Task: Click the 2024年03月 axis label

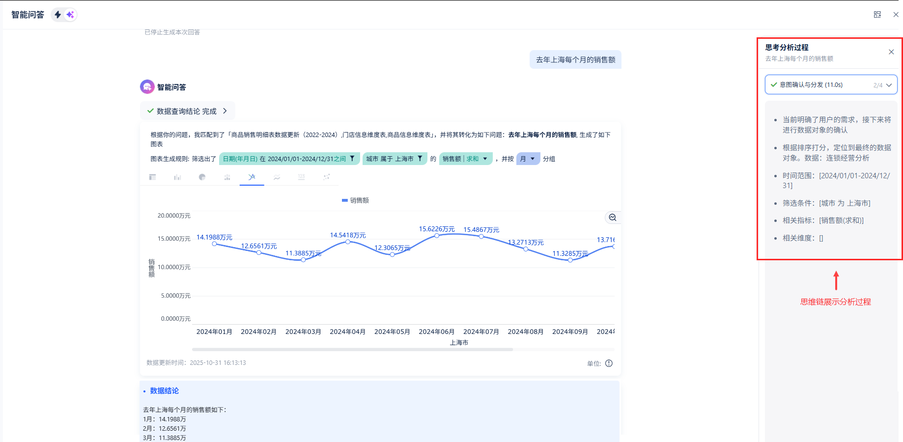Action: point(303,332)
